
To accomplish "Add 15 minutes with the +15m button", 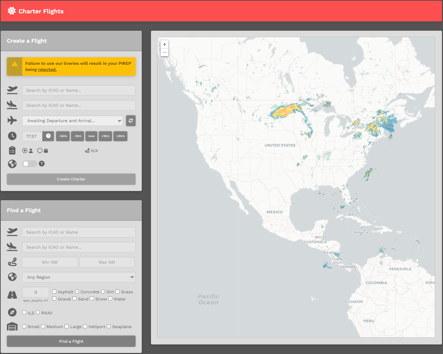I will 106,136.
